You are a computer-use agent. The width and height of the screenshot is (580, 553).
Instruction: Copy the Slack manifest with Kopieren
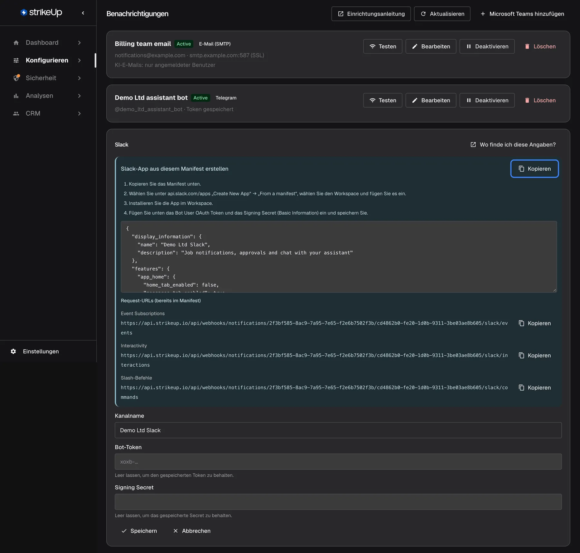[x=535, y=169]
